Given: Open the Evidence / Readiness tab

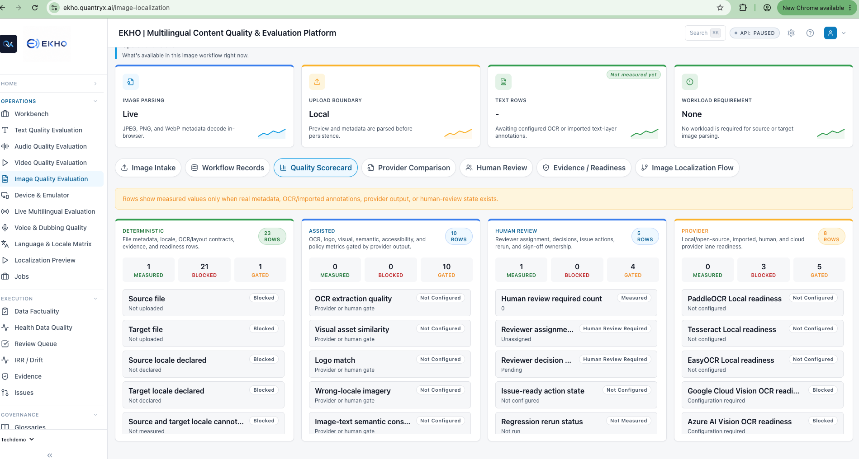Looking at the screenshot, I should click(584, 168).
